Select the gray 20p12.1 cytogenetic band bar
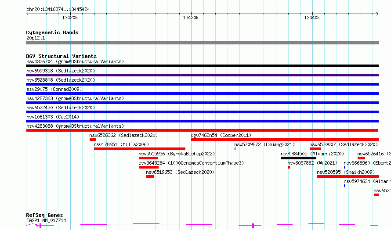This screenshot has width=391, height=230. coord(202,43)
